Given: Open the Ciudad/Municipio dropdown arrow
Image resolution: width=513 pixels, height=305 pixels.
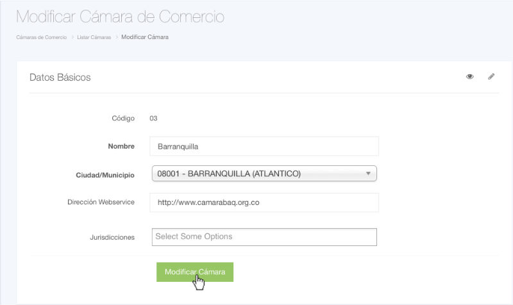Looking at the screenshot, I should [x=368, y=174].
